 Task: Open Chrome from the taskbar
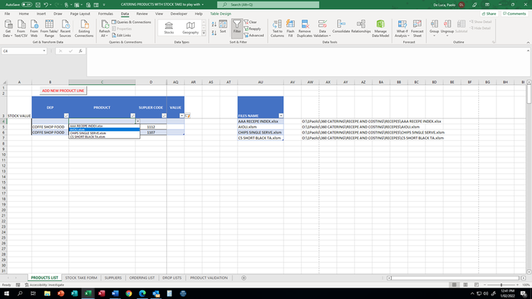pyautogui.click(x=129, y=293)
